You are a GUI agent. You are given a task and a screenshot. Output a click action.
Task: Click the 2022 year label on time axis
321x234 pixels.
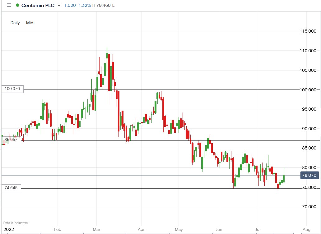9,229
